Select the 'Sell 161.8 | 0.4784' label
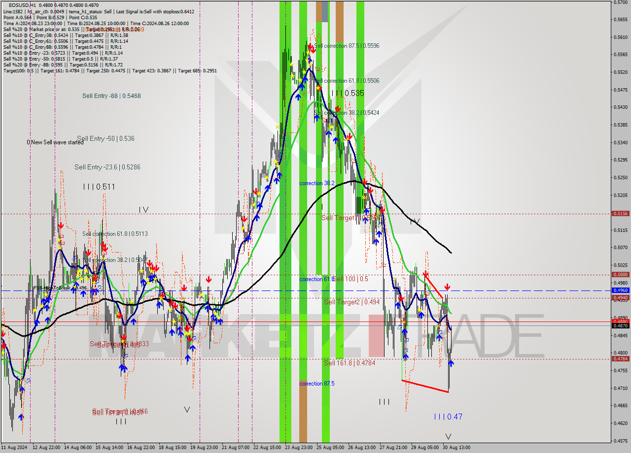This screenshot has width=631, height=453. tap(350, 363)
